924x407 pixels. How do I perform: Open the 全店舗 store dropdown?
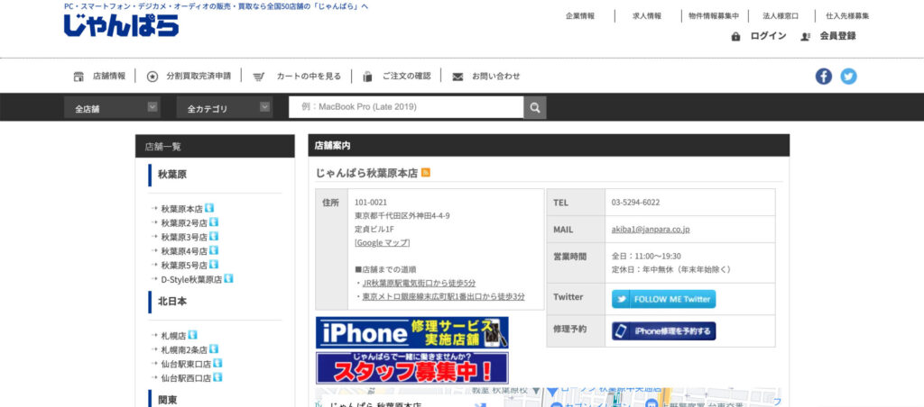112,108
